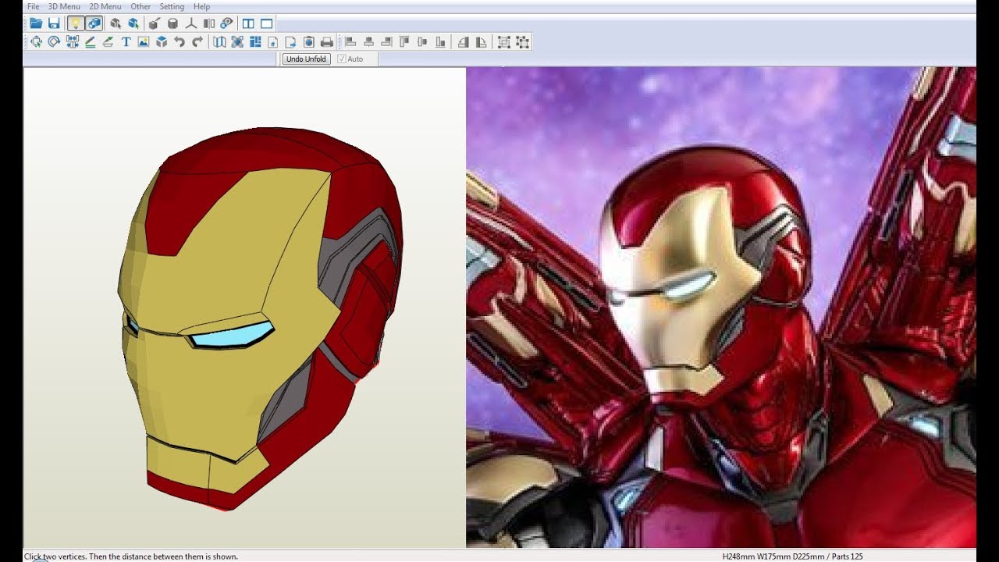This screenshot has height=562, width=999.
Task: Click the Save floppy disk icon
Action: tap(54, 23)
